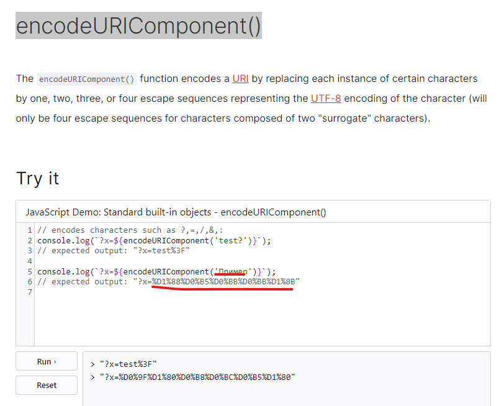Click the word "surrogate" in the description
This screenshot has height=406, width=499.
[x=344, y=119]
